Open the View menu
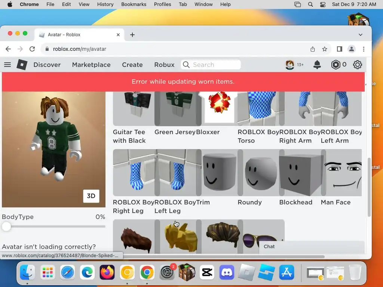This screenshot has width=383, height=287. point(84,4)
